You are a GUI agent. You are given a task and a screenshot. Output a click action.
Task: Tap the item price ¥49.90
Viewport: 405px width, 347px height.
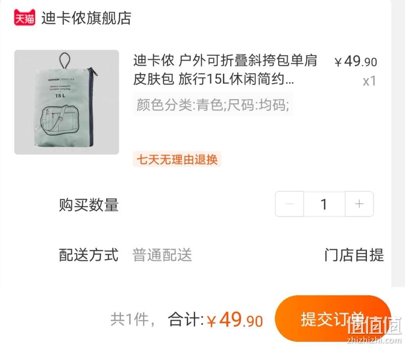[355, 61]
